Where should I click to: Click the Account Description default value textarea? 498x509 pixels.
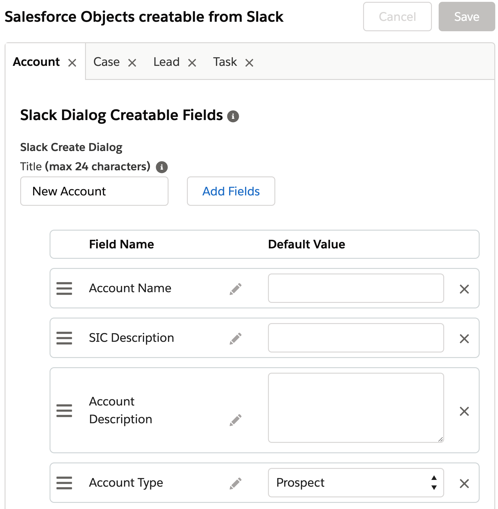(356, 408)
